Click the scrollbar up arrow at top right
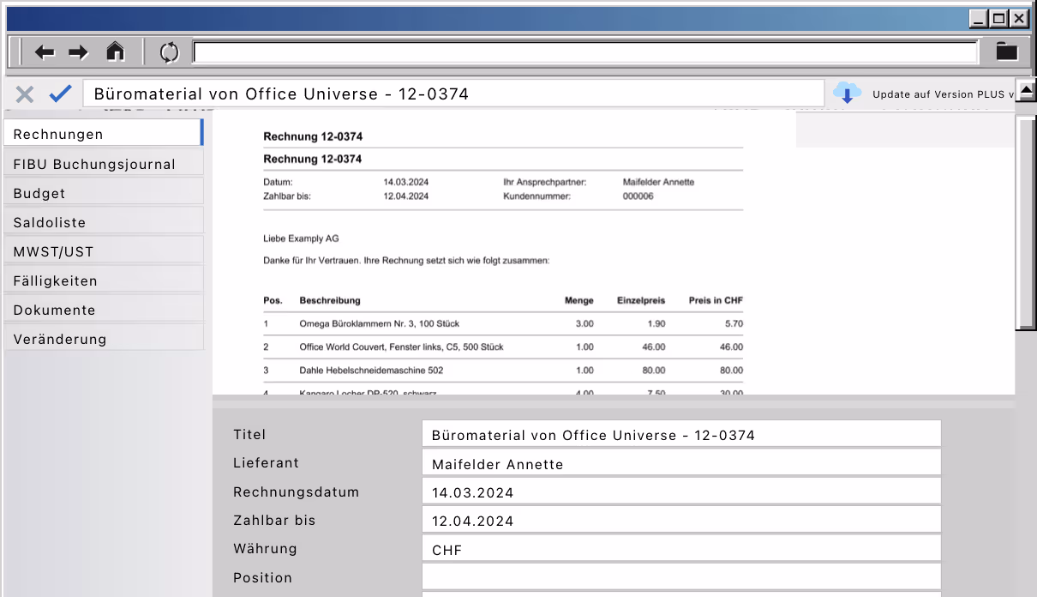Viewport: 1037px width, 597px height. [1026, 90]
